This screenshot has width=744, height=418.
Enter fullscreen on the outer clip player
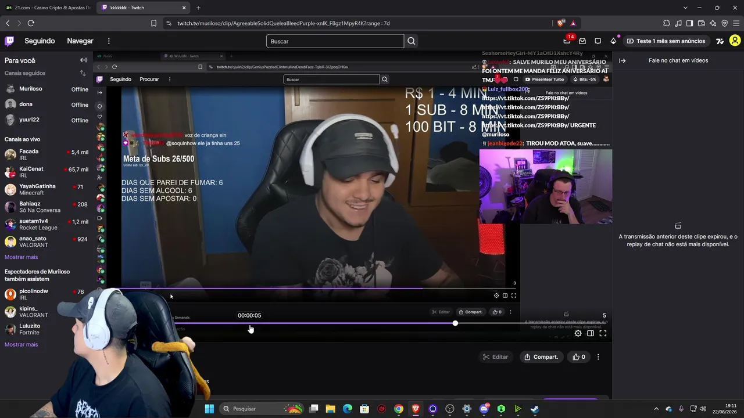coord(603,333)
